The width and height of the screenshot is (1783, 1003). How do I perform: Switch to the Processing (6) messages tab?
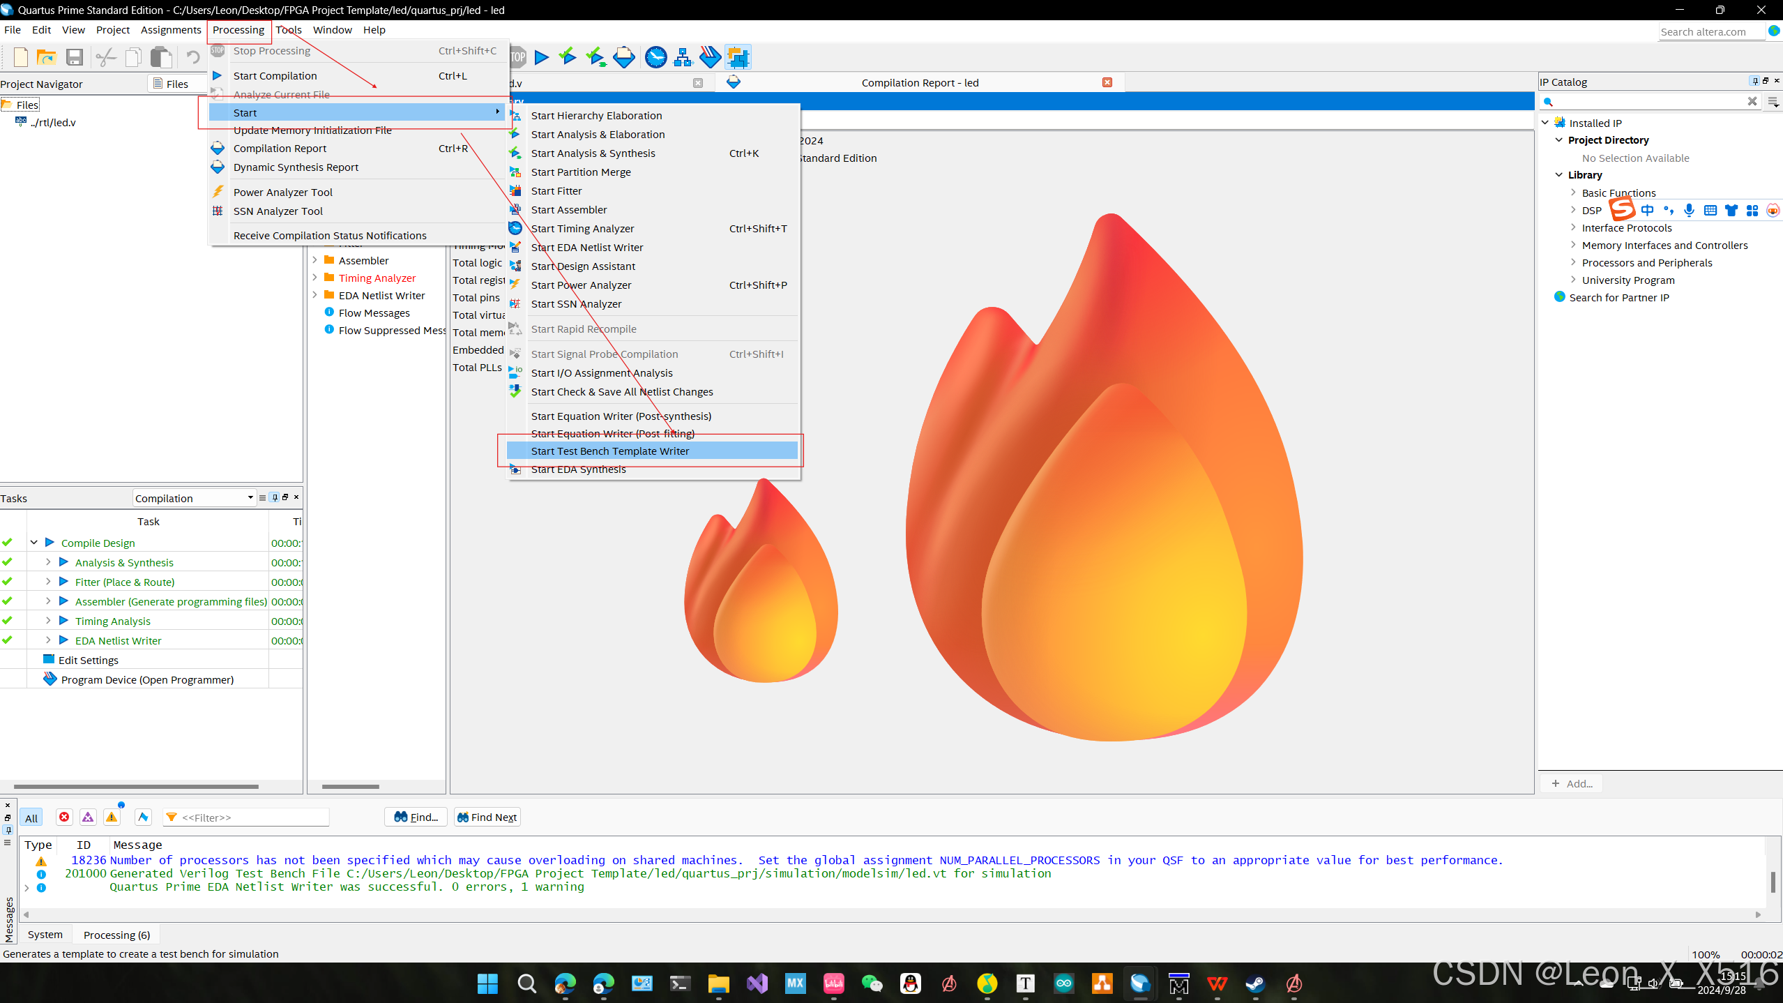(x=116, y=935)
